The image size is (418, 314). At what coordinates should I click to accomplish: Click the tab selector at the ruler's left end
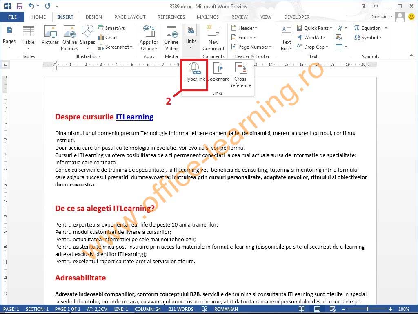point(5,65)
